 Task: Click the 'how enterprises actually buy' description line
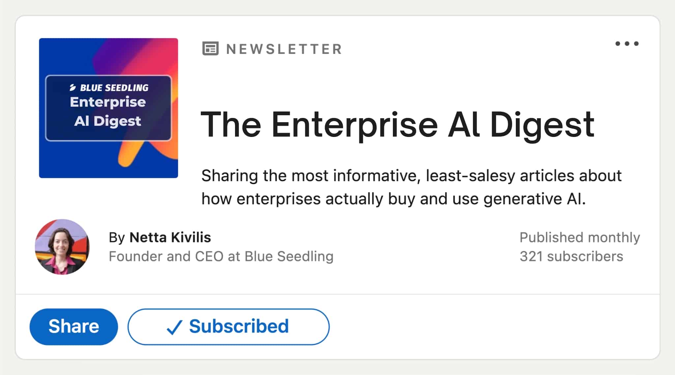point(394,199)
